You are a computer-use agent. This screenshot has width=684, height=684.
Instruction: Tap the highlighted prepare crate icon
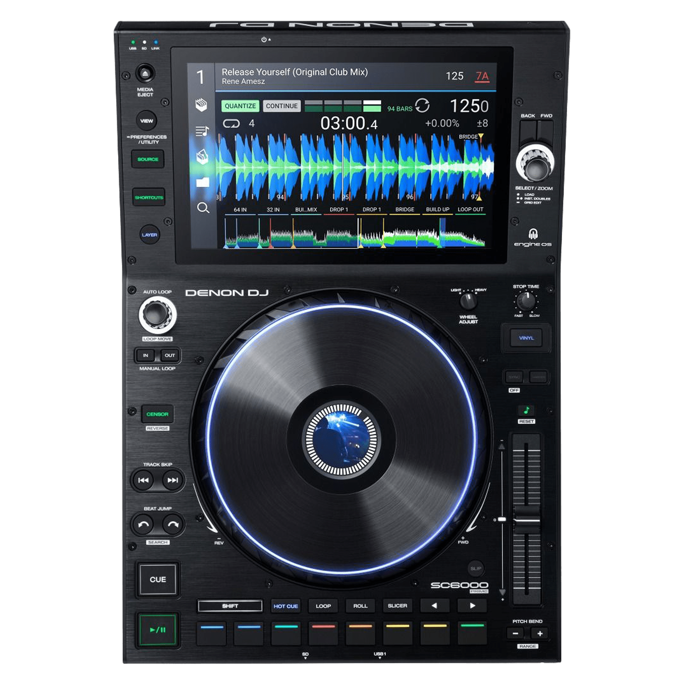pyautogui.click(x=202, y=156)
